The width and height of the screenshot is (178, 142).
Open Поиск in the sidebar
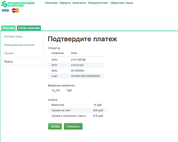coord(9,61)
